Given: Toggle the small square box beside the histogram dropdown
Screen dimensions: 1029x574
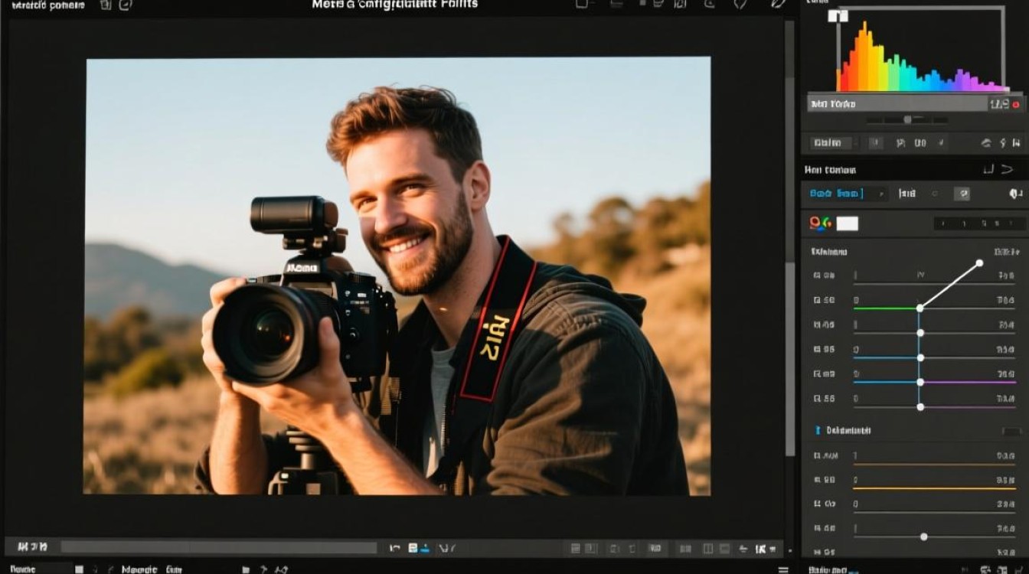Looking at the screenshot, I should point(876,142).
